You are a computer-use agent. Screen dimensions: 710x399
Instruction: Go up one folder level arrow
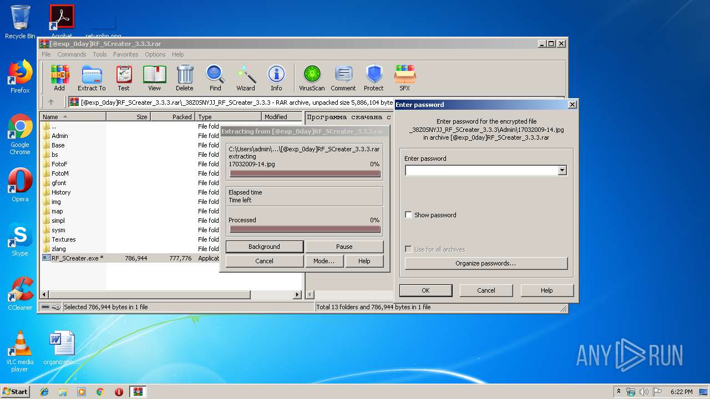[51, 102]
